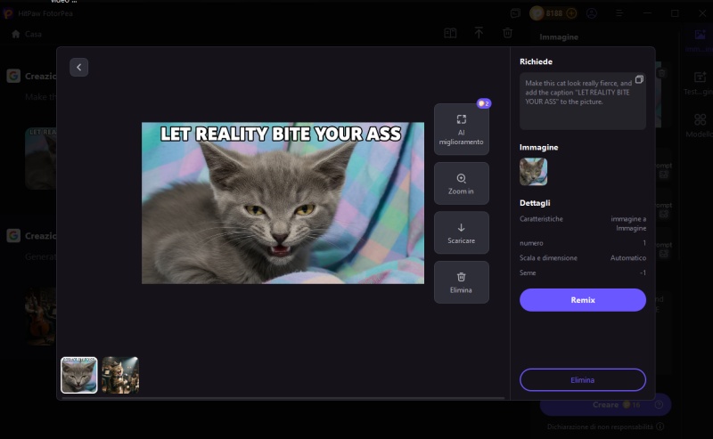The image size is (713, 439).
Task: Click the plus icon to add credits
Action: pos(571,13)
